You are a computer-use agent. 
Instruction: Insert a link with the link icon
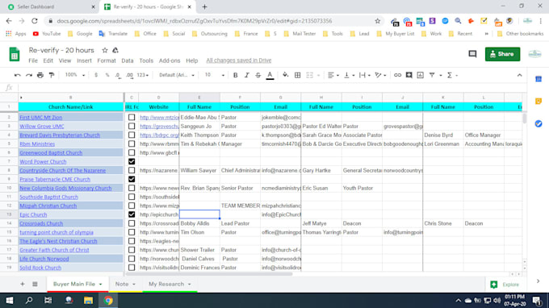click(x=397, y=75)
